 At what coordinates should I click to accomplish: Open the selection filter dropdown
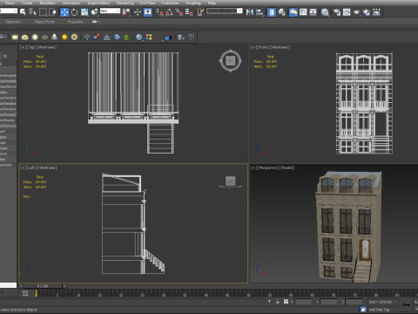point(9,10)
